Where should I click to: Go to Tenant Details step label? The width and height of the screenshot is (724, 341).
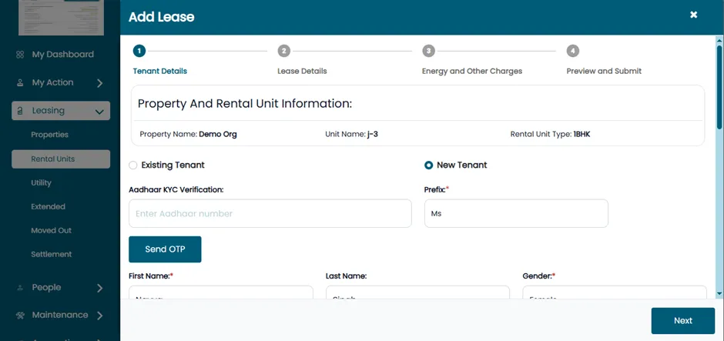[159, 71]
